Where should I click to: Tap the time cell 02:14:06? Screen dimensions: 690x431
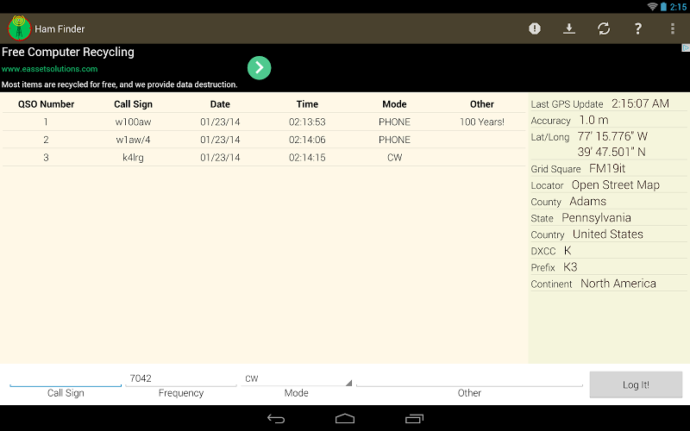point(307,140)
